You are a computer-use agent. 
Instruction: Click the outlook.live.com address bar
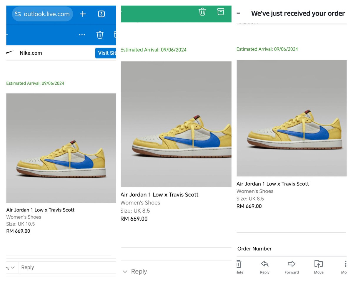42,14
